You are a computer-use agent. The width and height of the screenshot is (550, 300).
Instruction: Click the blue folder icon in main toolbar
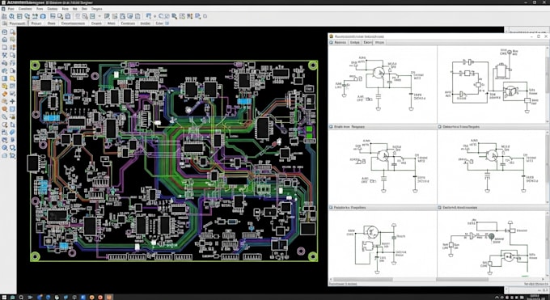[x=43, y=16]
